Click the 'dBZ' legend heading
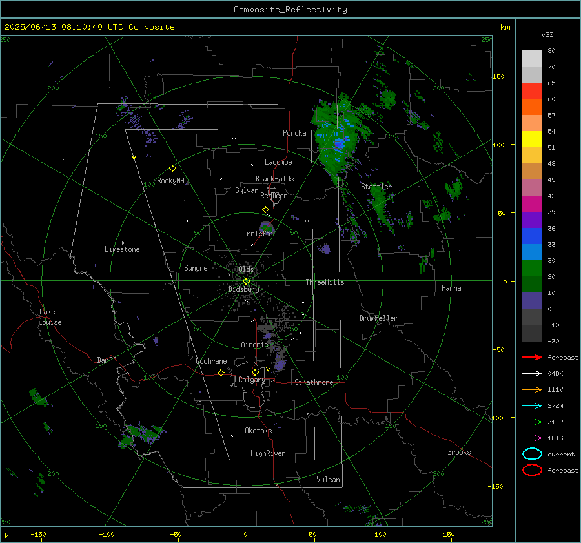 tap(547, 34)
